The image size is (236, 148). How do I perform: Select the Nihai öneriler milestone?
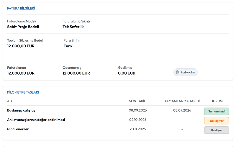point(18,129)
